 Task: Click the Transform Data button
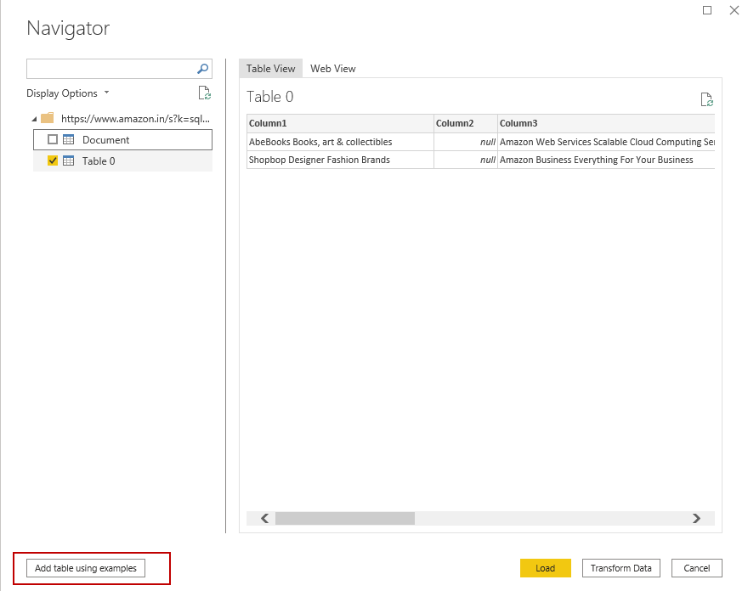pos(621,568)
